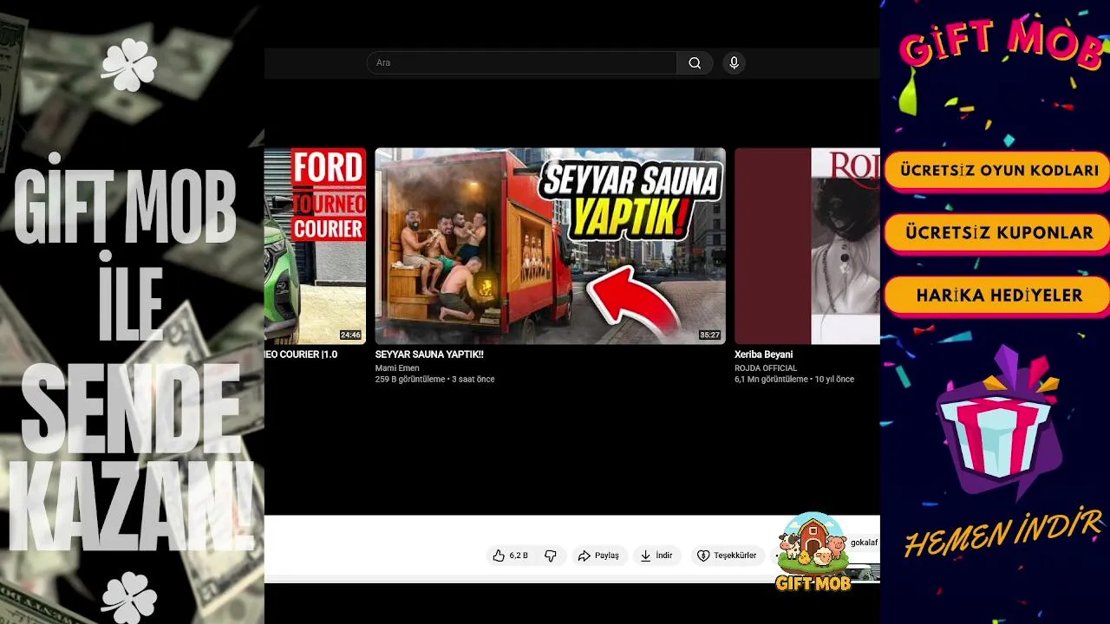
Task: Click the 24:46 duration badge
Action: 350,335
